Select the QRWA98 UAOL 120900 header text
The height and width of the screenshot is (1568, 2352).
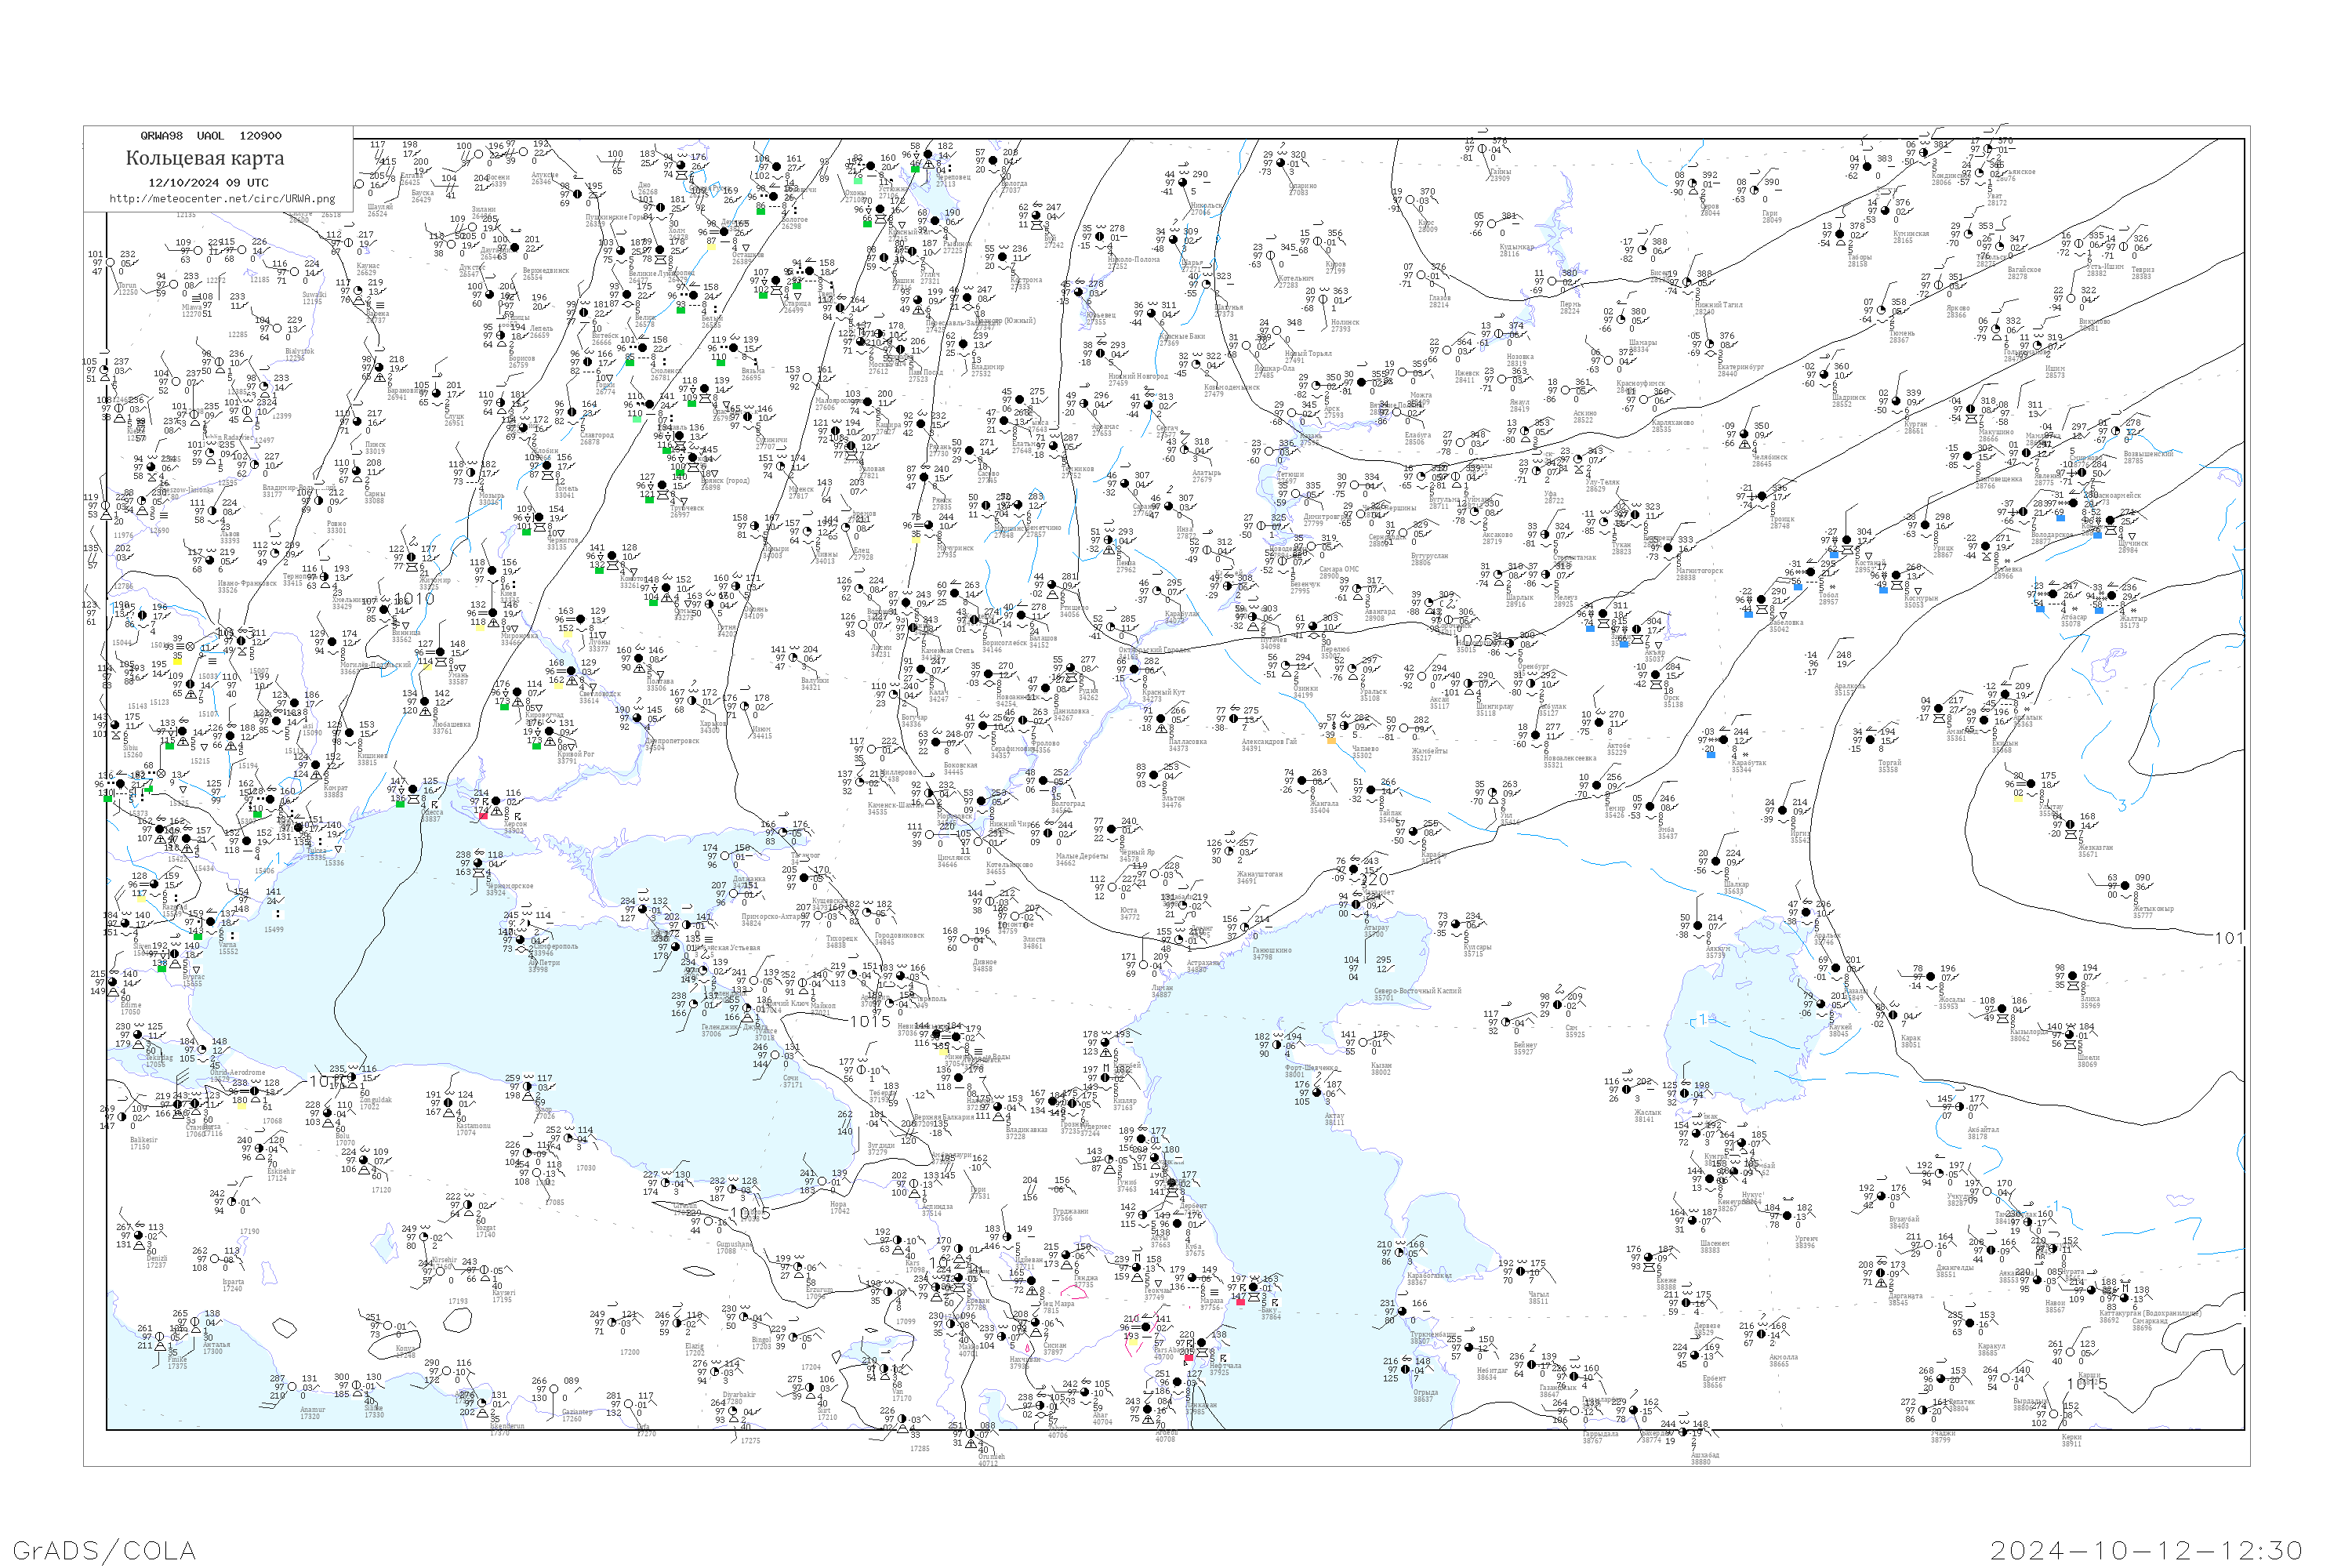[x=210, y=136]
